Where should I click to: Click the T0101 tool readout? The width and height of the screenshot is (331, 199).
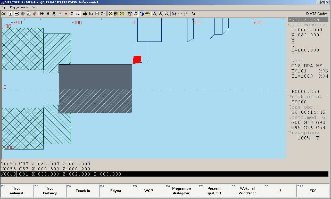(299, 71)
